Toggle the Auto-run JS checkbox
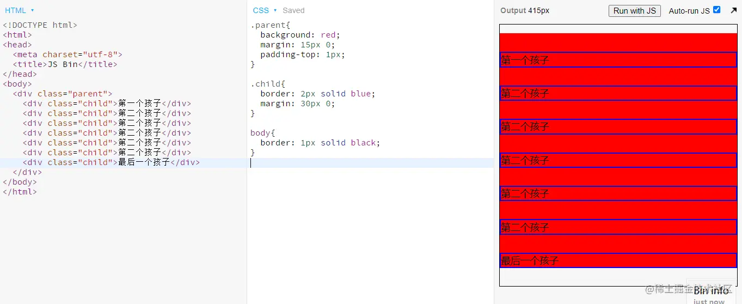The image size is (742, 304). pos(716,10)
